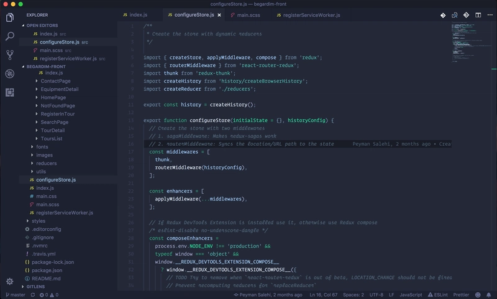Expand the ToursList folder
This screenshot has width=497, height=299.
click(x=52, y=138)
